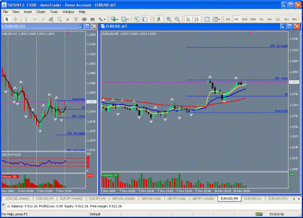Screen dimensions: 303x218
Task: Close the terminal balance panel
Action: tap(3, 204)
